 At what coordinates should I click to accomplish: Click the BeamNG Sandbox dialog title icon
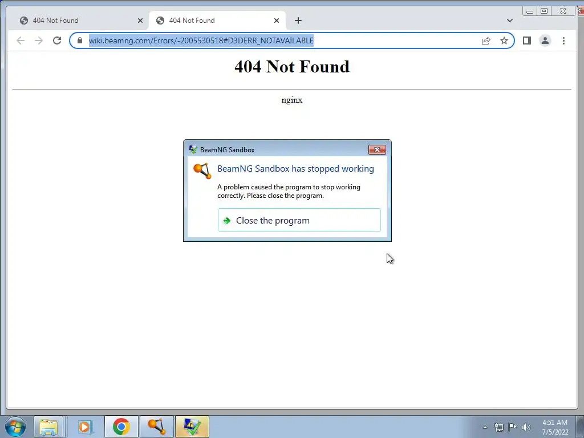click(193, 150)
